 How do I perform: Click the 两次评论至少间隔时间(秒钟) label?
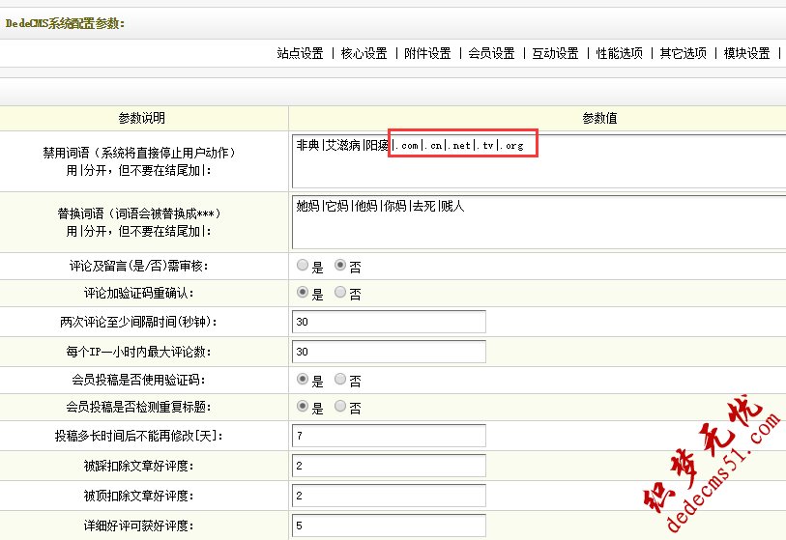[x=139, y=322]
